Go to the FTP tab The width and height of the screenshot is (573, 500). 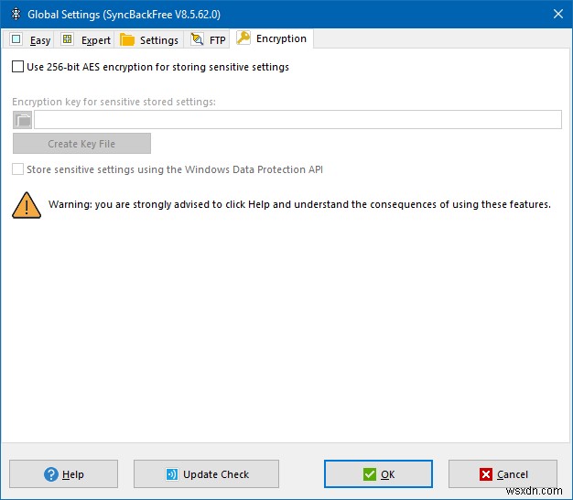[x=207, y=39]
